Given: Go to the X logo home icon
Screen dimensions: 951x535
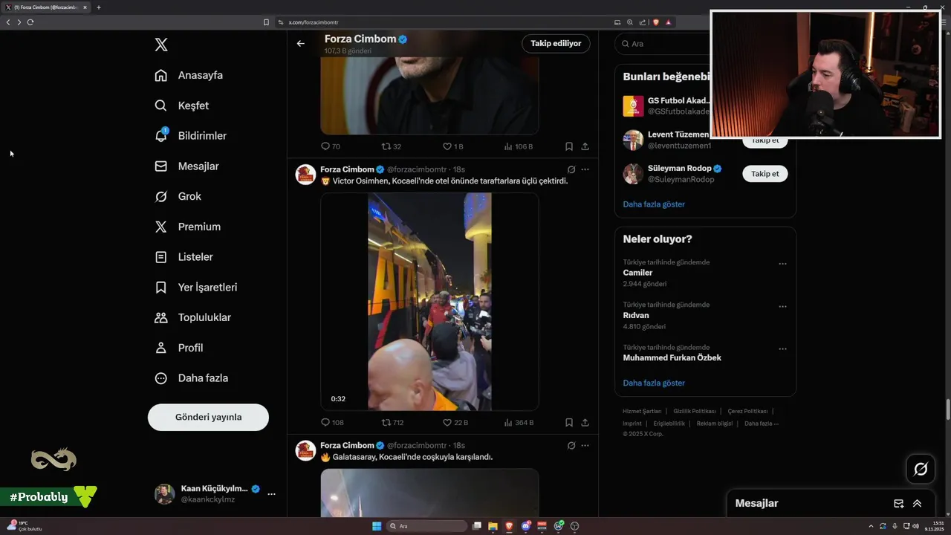Looking at the screenshot, I should click(x=161, y=45).
